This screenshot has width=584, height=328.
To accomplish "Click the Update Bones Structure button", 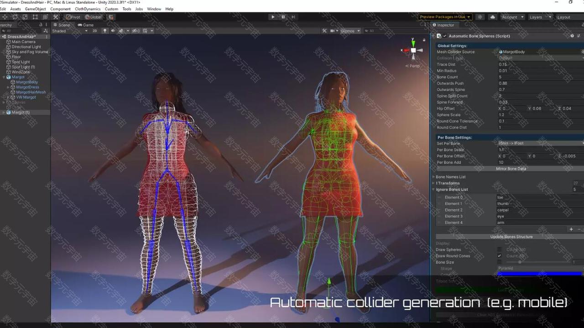I will [x=511, y=237].
